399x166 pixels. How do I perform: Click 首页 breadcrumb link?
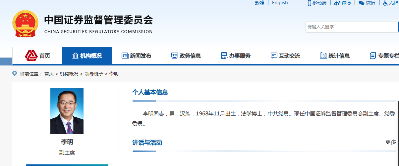click(x=49, y=74)
